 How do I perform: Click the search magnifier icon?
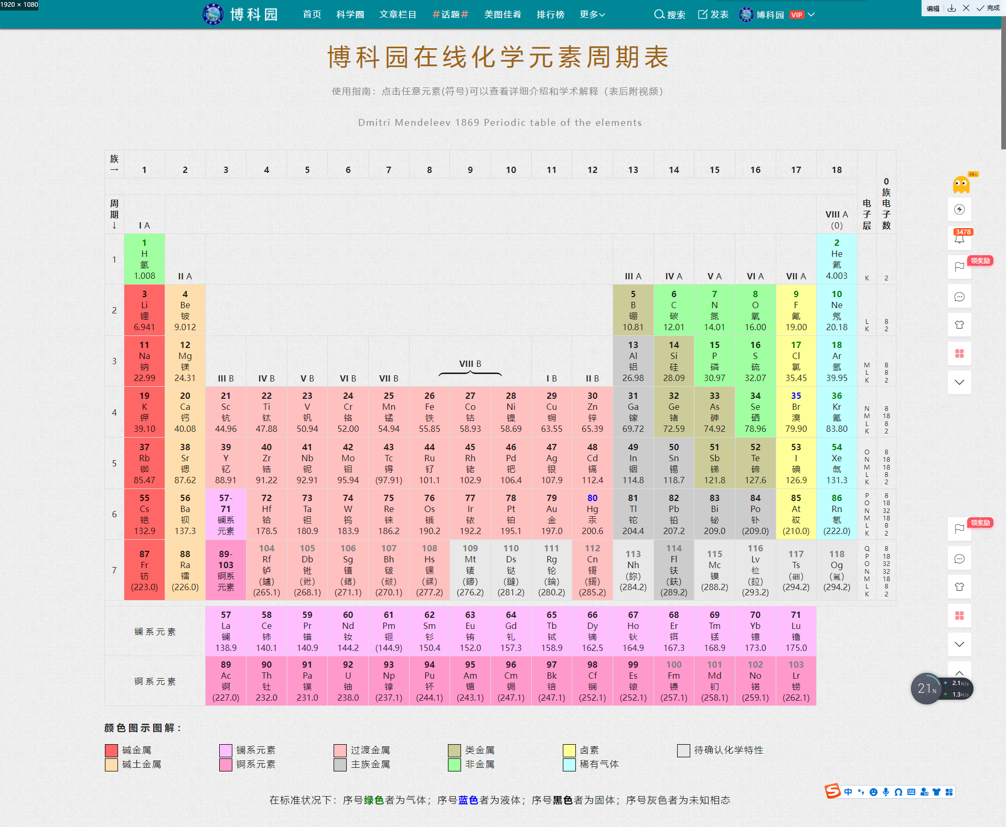pyautogui.click(x=659, y=14)
